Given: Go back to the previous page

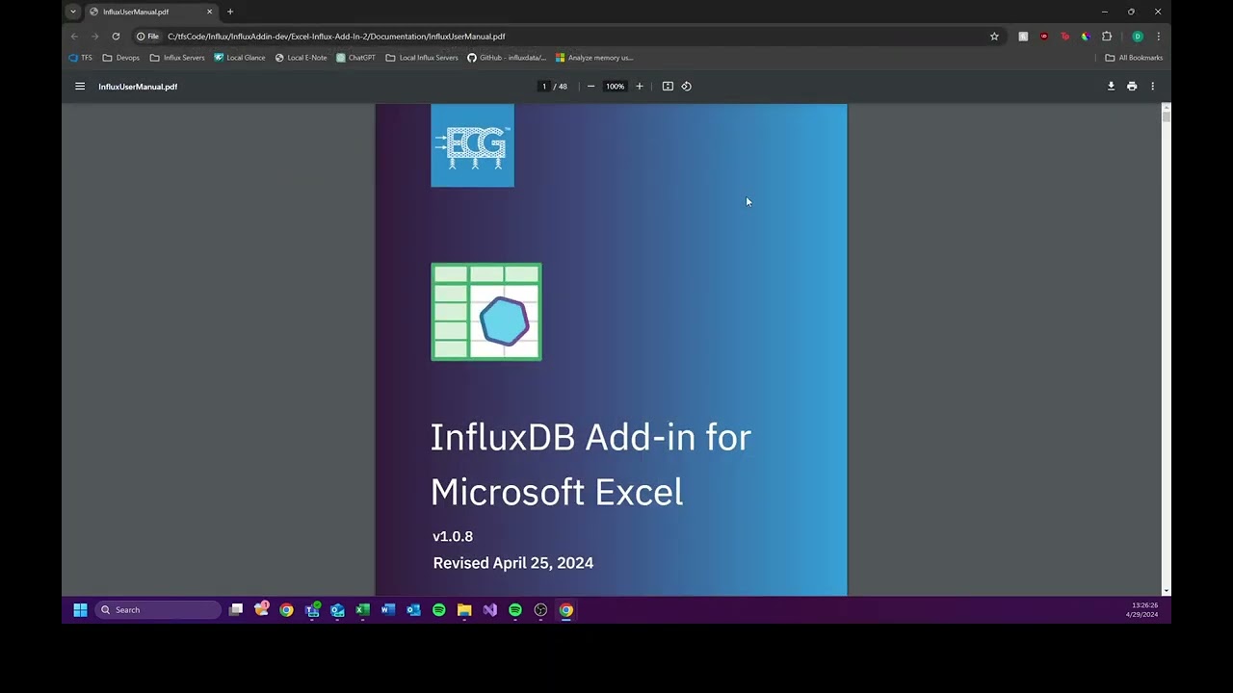Looking at the screenshot, I should pyautogui.click(x=74, y=37).
